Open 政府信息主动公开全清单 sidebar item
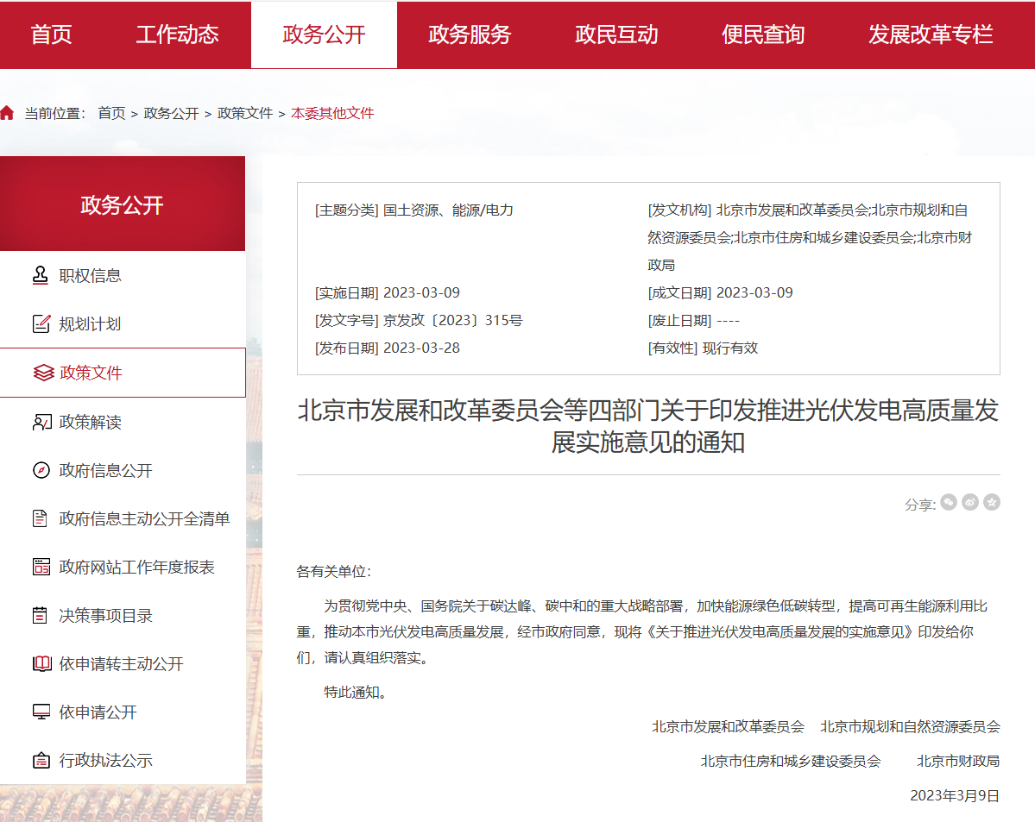Screen dimensions: 1035x822 pyautogui.click(x=144, y=518)
